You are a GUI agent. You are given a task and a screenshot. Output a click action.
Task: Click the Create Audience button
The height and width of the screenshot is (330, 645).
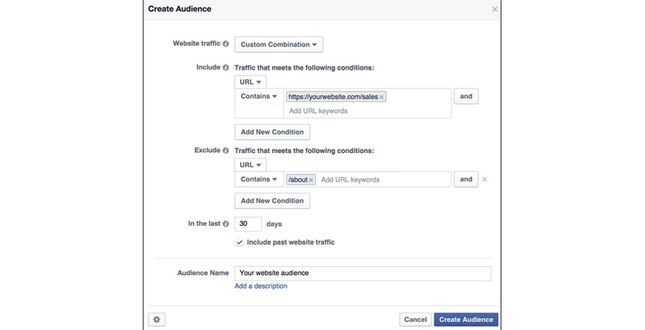[x=466, y=319]
